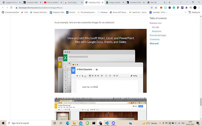Viewport: 202px width, 126px height.
Task: Open Discord from taskbar
Action: pos(113,123)
